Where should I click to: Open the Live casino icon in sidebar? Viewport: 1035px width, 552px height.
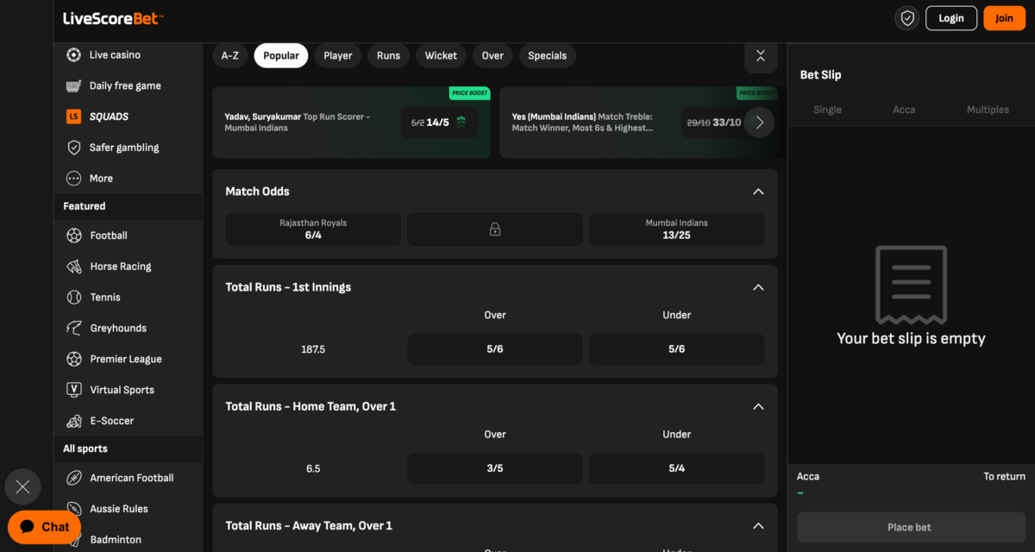tap(74, 55)
